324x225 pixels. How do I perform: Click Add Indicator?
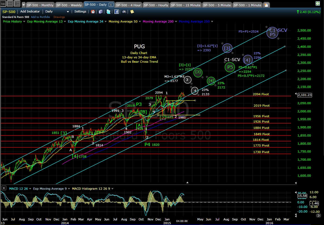click(30, 12)
